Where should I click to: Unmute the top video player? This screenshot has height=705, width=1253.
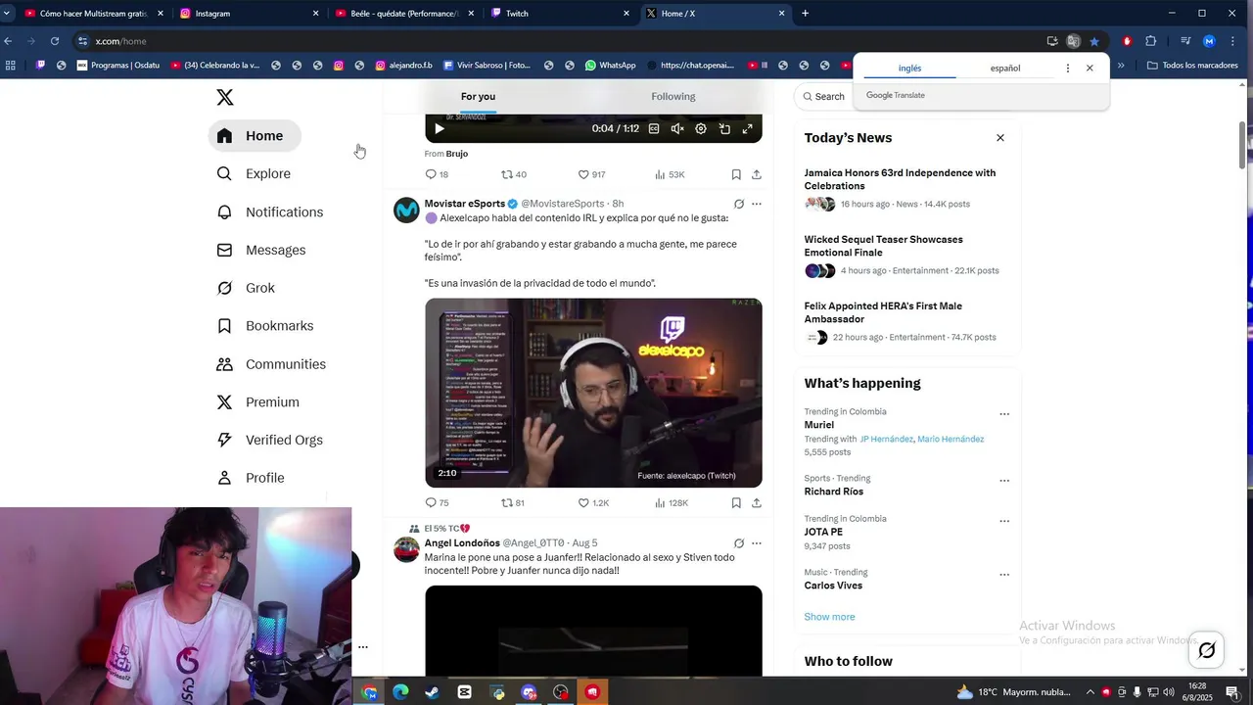coord(677,128)
